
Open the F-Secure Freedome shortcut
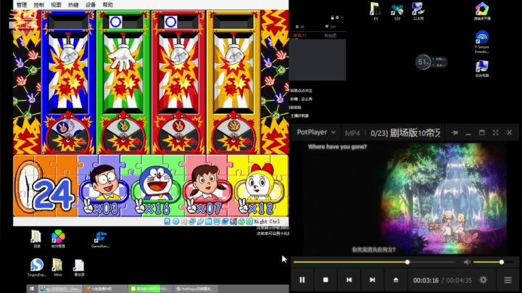point(482,41)
